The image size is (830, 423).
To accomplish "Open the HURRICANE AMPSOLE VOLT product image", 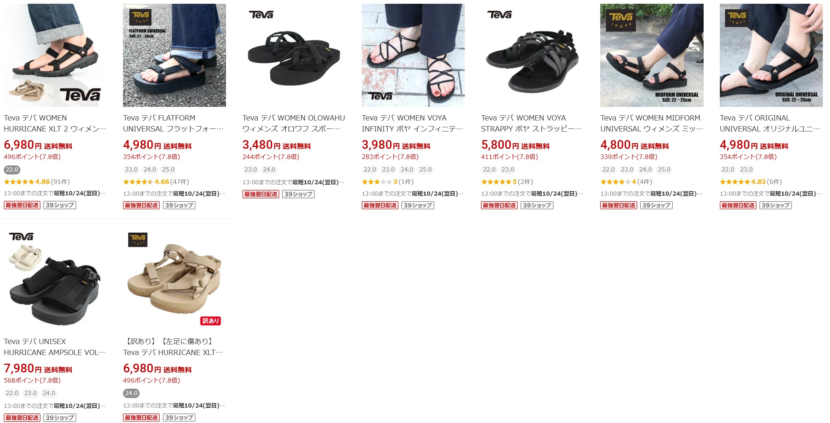I will pyautogui.click(x=55, y=279).
